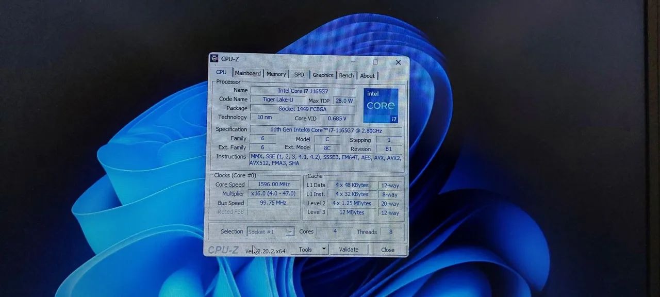This screenshot has width=660, height=297.
Task: Click the Threads value 8
Action: (391, 232)
